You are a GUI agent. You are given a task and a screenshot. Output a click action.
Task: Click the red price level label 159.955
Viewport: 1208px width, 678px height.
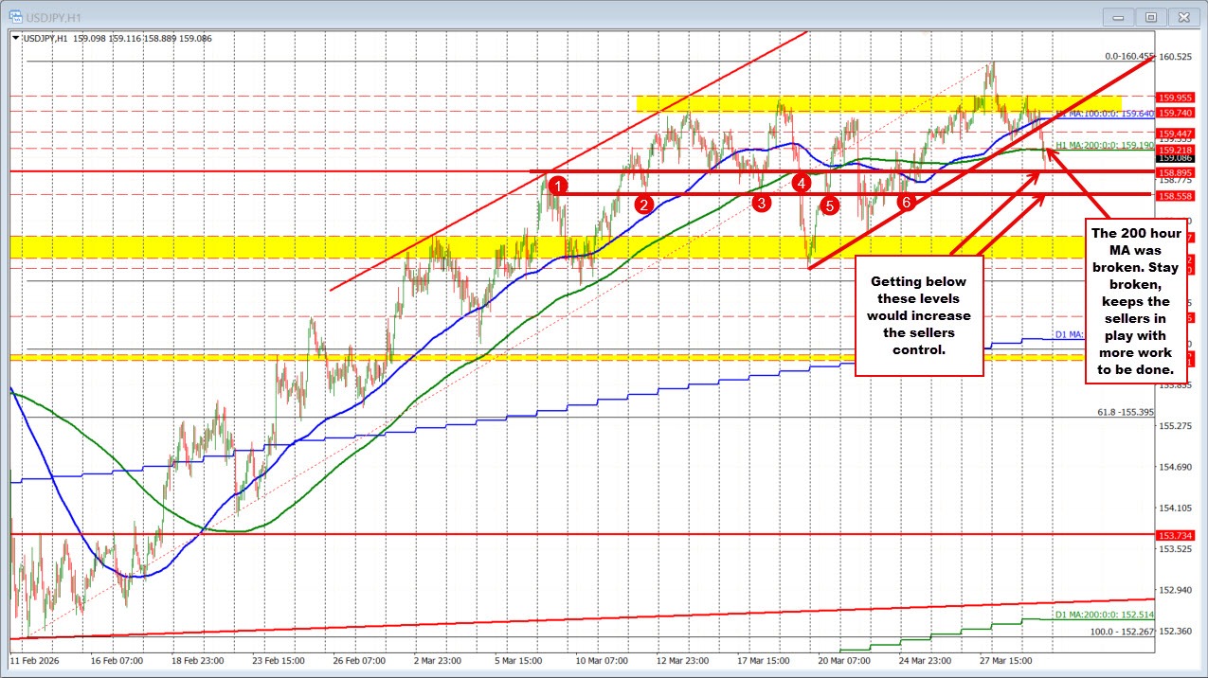coord(1175,98)
